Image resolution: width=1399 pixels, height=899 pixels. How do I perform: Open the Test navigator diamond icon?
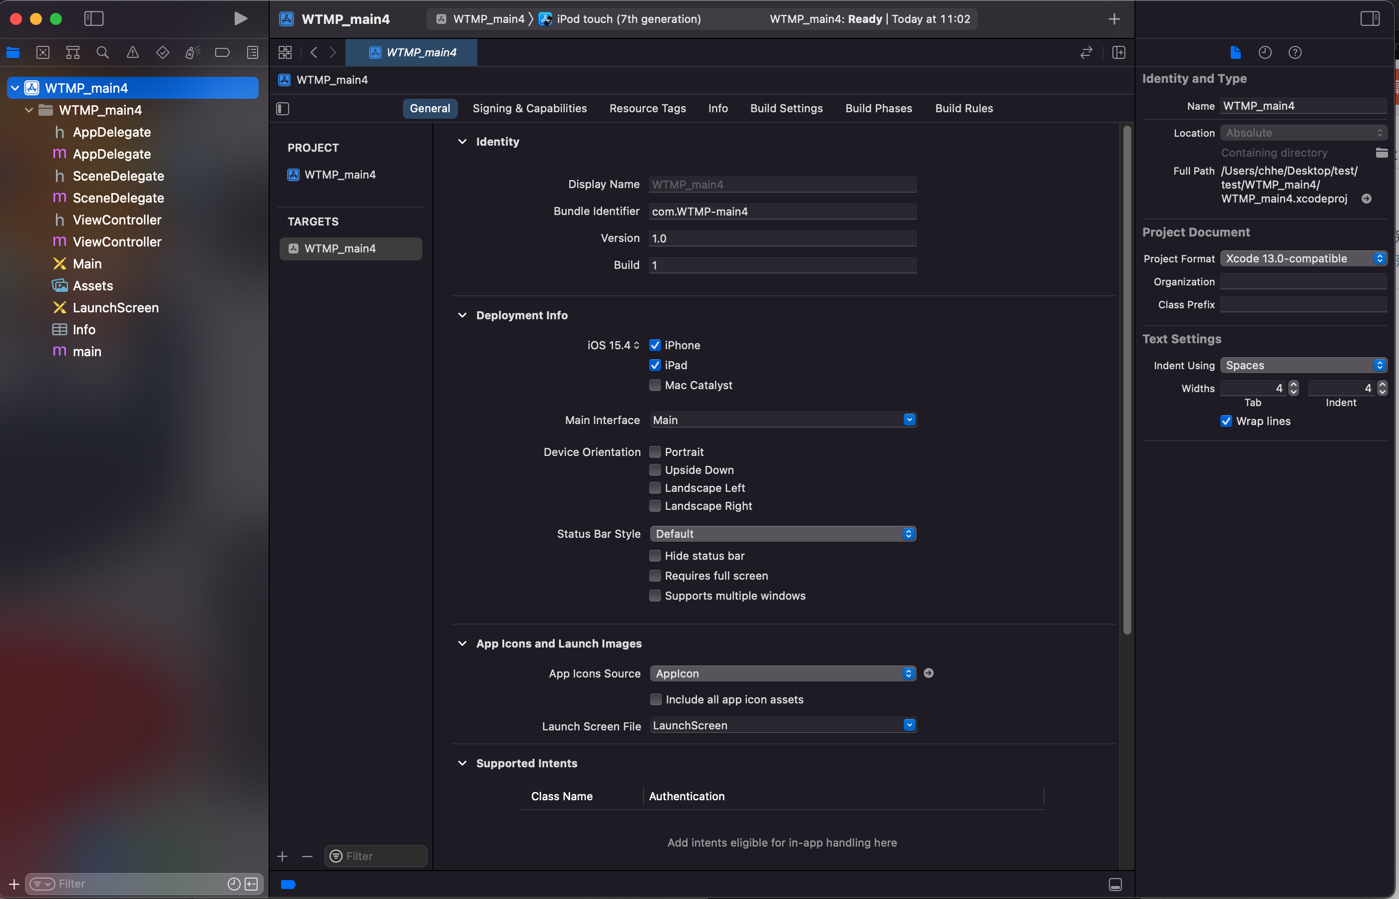pyautogui.click(x=163, y=52)
